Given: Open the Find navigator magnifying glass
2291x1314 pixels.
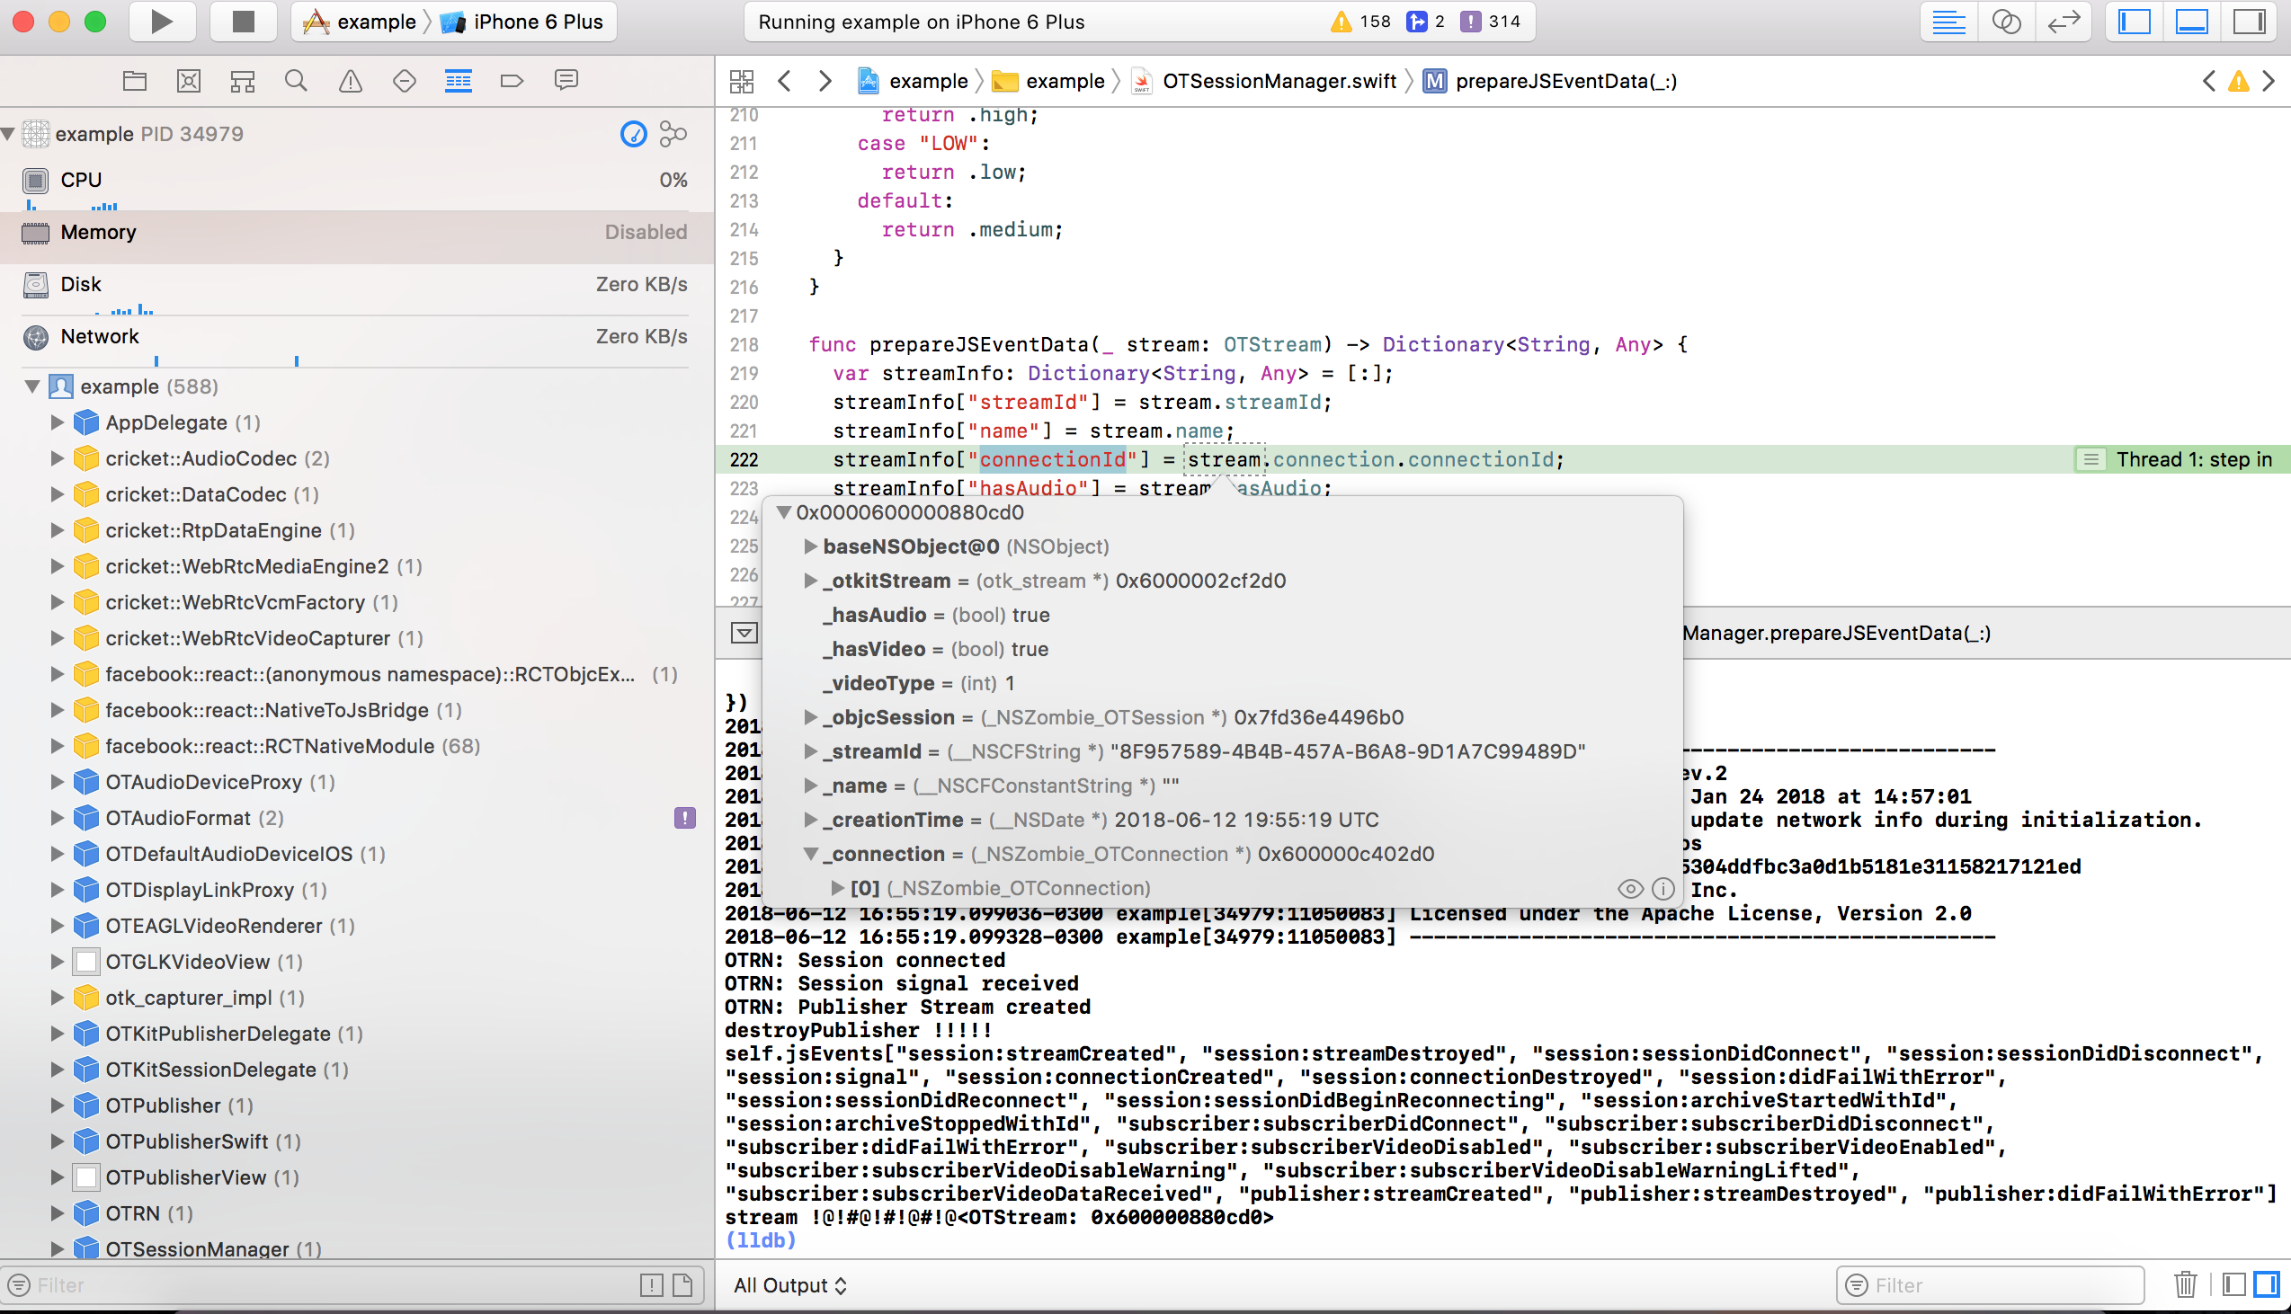Looking at the screenshot, I should [295, 79].
